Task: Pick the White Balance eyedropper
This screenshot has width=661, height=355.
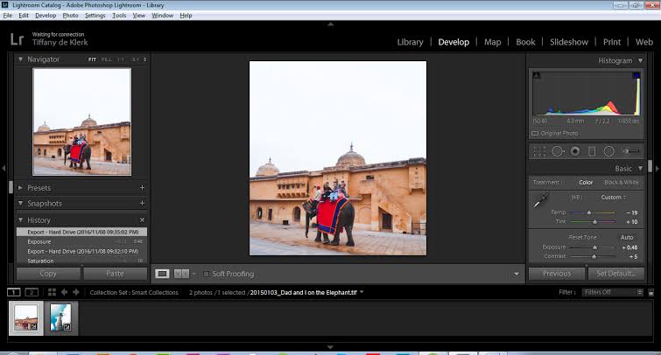Action: [x=540, y=201]
